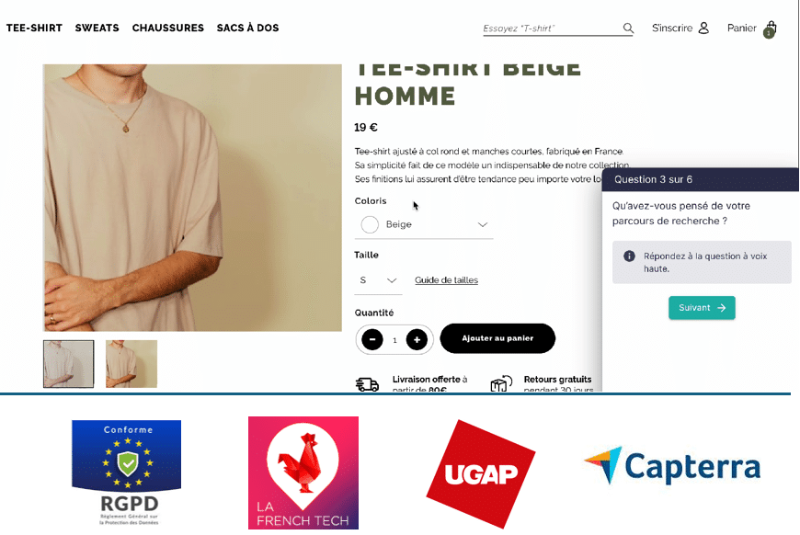Viewport: 800px width, 535px height.
Task: Increase quantity with plus button
Action: click(x=417, y=339)
